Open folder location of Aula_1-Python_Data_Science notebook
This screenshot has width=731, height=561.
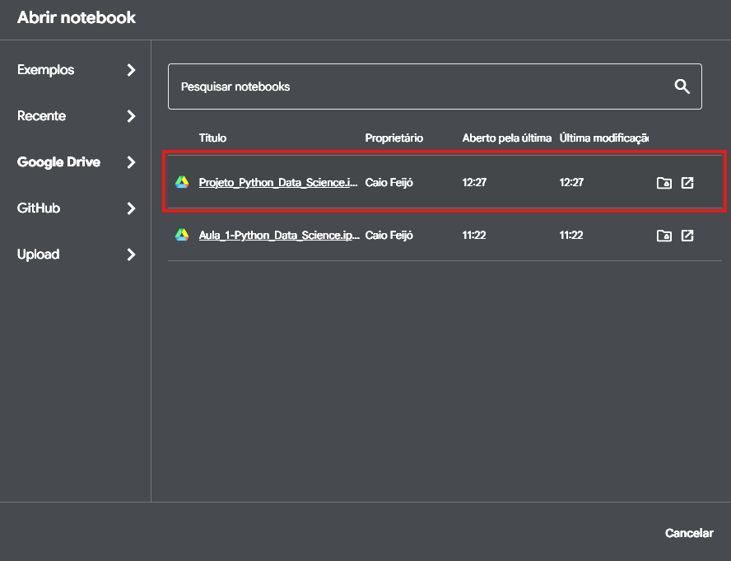(x=663, y=236)
